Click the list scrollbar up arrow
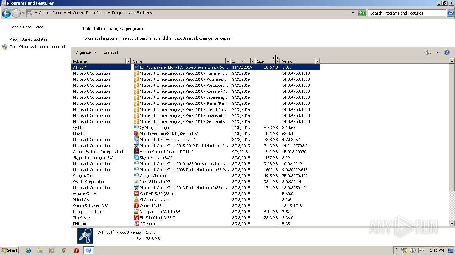Image resolution: width=455 pixels, height=255 pixels. tap(452, 61)
